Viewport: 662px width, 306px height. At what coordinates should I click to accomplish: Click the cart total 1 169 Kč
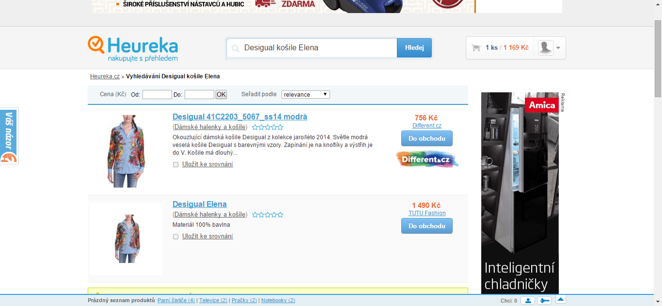point(516,48)
